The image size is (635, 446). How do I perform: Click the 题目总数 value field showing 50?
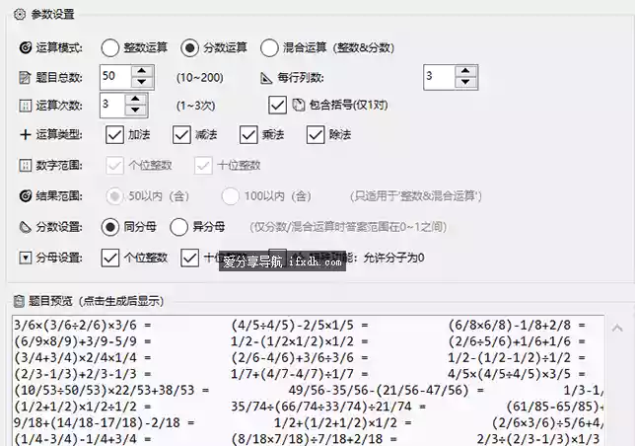(115, 77)
